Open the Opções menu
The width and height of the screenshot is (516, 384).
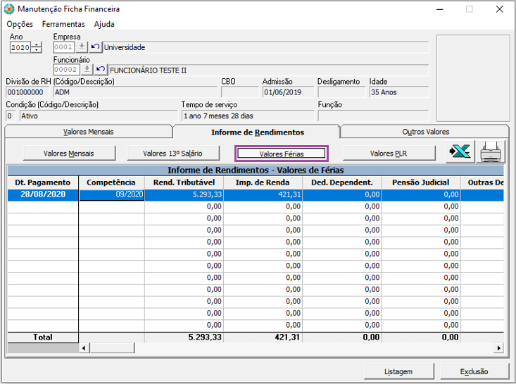(20, 24)
